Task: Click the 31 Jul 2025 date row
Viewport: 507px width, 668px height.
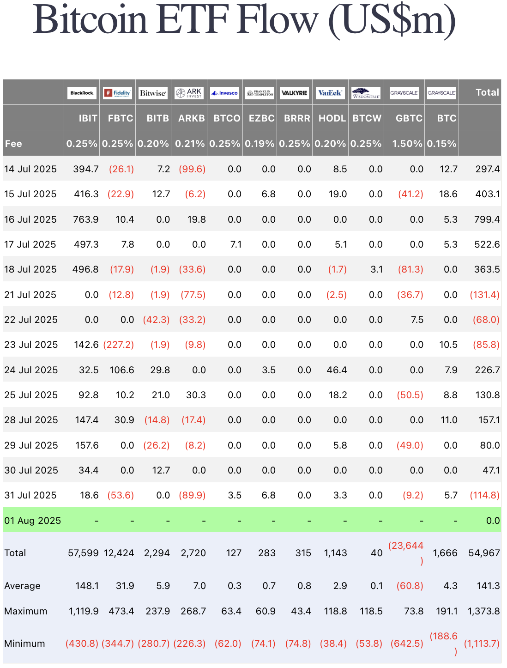Action: click(252, 495)
